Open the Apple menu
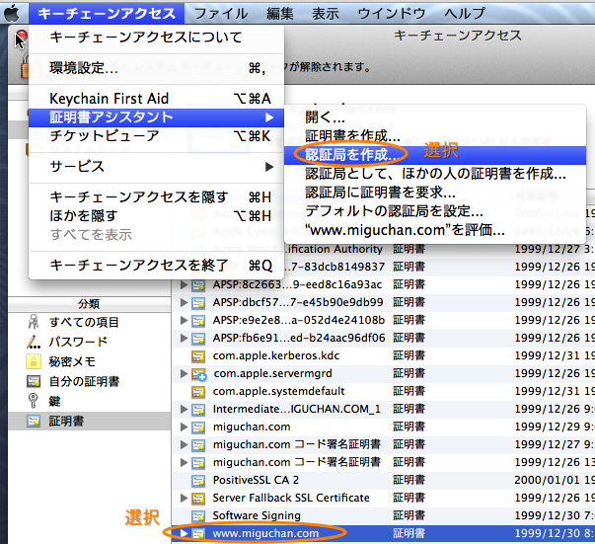Image resolution: width=595 pixels, height=544 pixels. (x=12, y=13)
